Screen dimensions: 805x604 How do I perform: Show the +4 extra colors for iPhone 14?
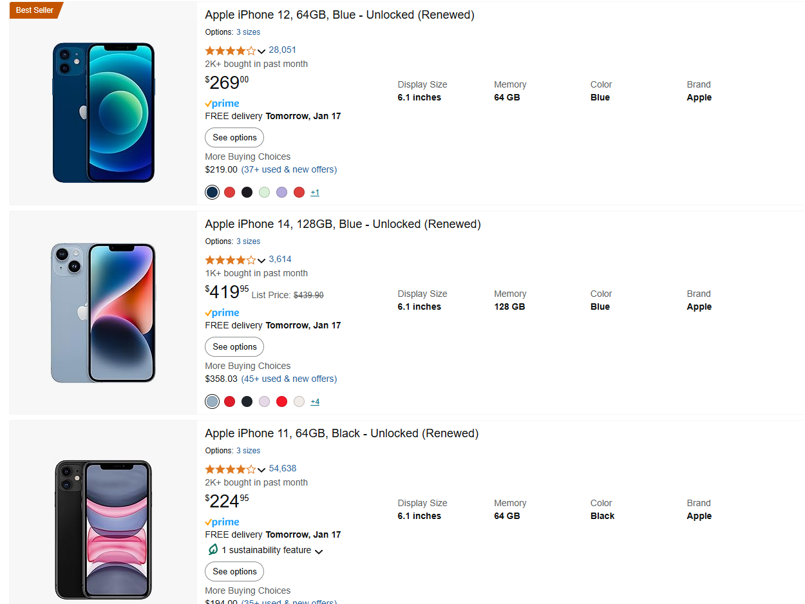315,401
